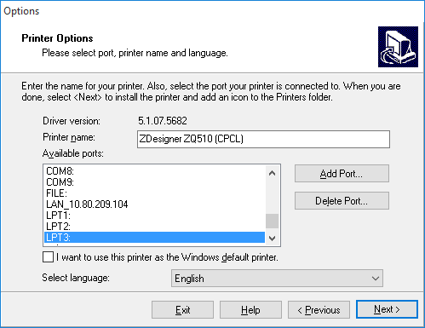
Task: Select COM9: port from the list
Action: (154, 182)
